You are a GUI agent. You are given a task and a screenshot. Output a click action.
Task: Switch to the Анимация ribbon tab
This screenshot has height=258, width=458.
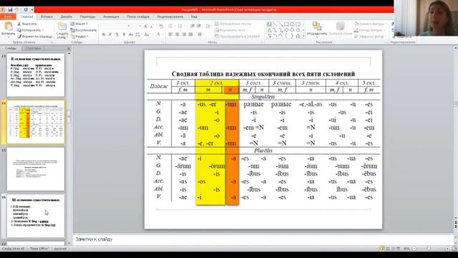click(111, 16)
